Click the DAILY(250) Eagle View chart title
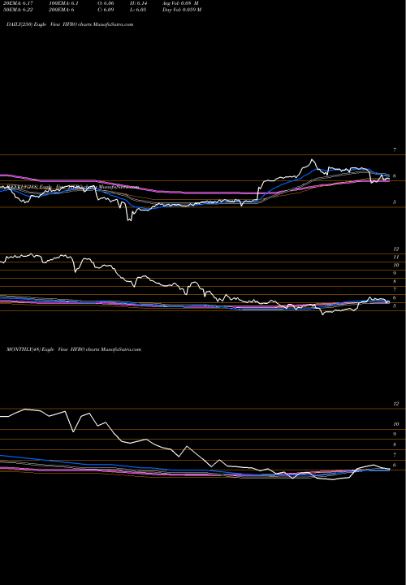Viewport: 406px width, 585px height. tap(70, 24)
